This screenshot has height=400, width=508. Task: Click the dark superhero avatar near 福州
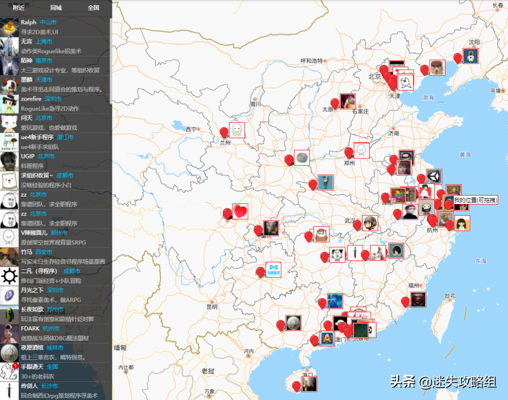(418, 299)
